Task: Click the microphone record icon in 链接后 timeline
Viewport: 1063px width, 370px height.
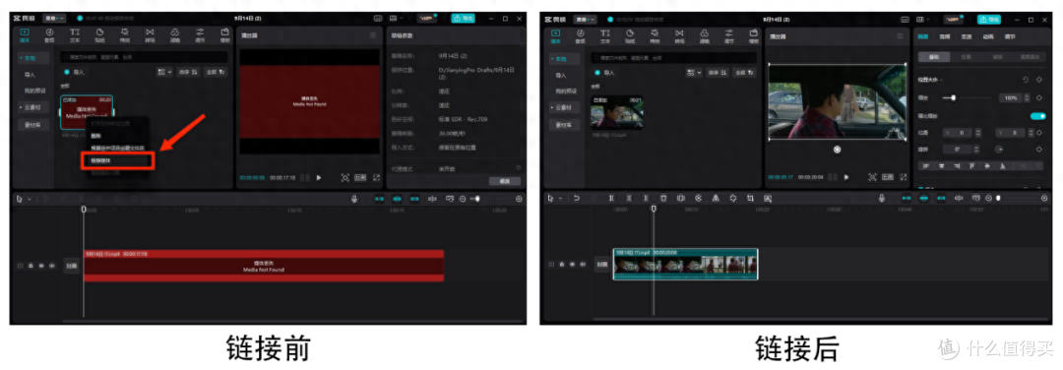Action: coord(881,198)
